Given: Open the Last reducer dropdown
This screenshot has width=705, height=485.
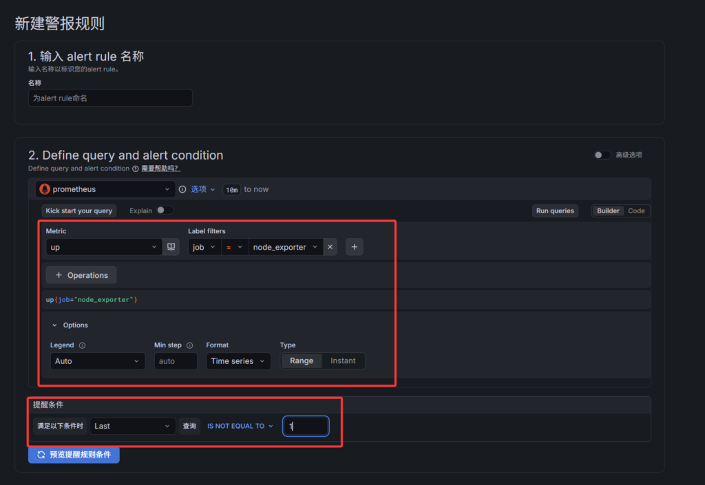Looking at the screenshot, I should click(x=132, y=426).
